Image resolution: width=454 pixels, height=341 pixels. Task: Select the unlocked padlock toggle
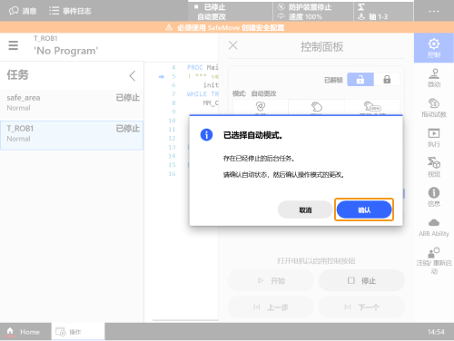click(360, 80)
